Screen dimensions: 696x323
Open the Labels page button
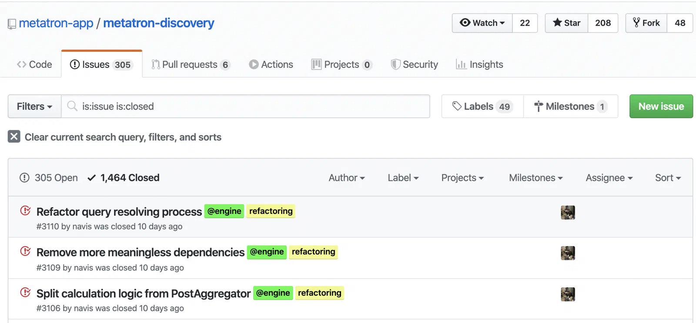482,106
